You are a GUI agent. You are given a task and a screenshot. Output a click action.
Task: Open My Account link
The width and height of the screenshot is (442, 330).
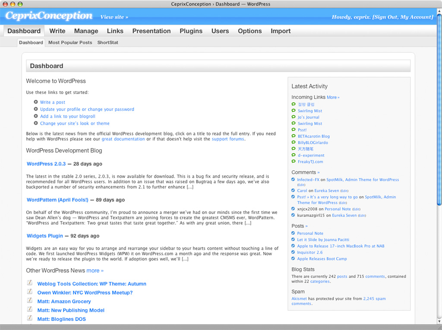click(416, 17)
